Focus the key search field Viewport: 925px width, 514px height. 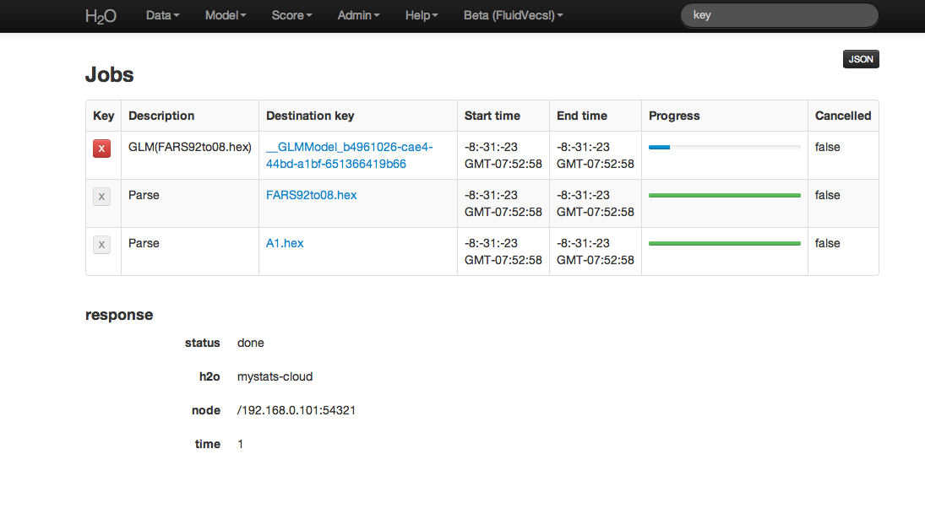(779, 15)
